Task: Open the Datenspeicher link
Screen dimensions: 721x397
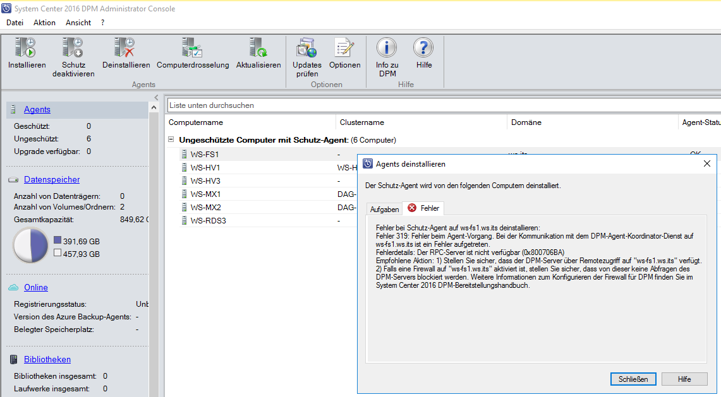Action: (x=52, y=180)
